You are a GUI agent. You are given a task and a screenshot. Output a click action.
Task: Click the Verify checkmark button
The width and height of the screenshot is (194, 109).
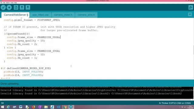coord(3,8)
